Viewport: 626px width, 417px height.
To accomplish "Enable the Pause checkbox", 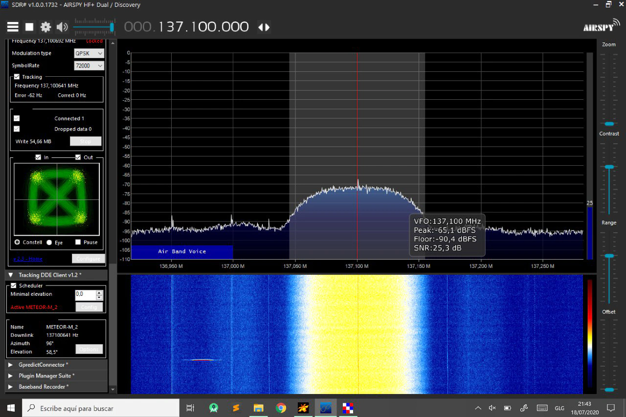I will click(x=78, y=242).
